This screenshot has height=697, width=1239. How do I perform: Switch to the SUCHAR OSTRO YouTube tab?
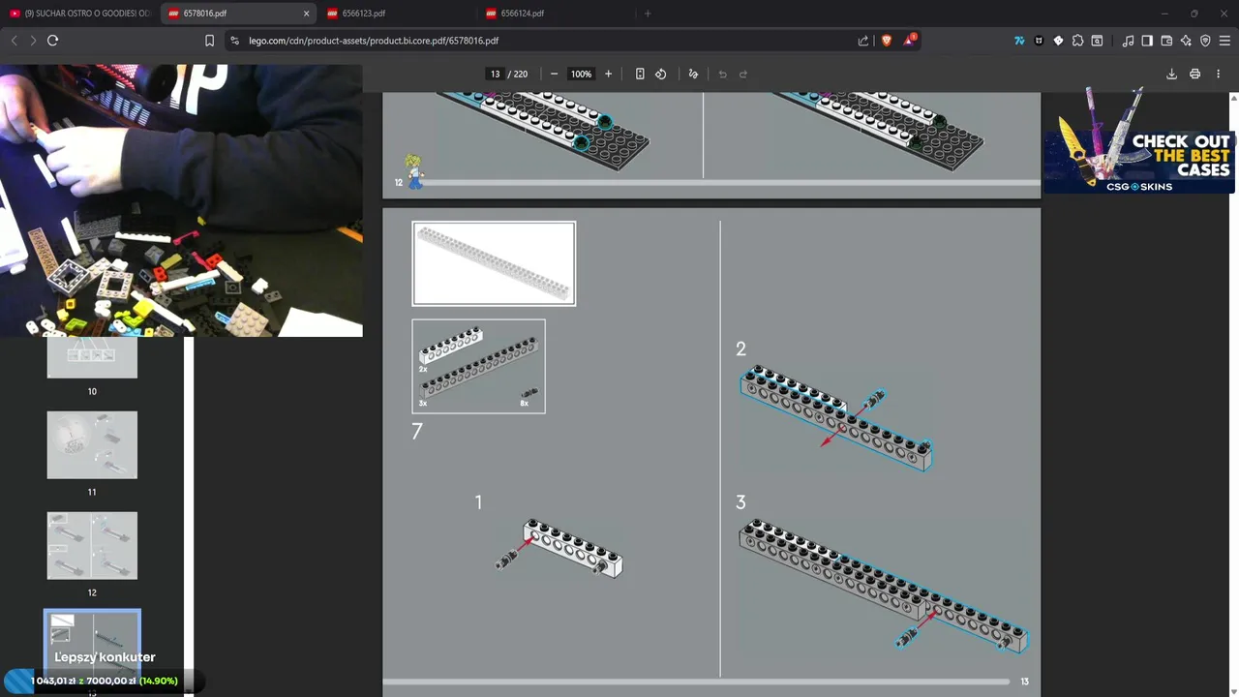tap(79, 14)
